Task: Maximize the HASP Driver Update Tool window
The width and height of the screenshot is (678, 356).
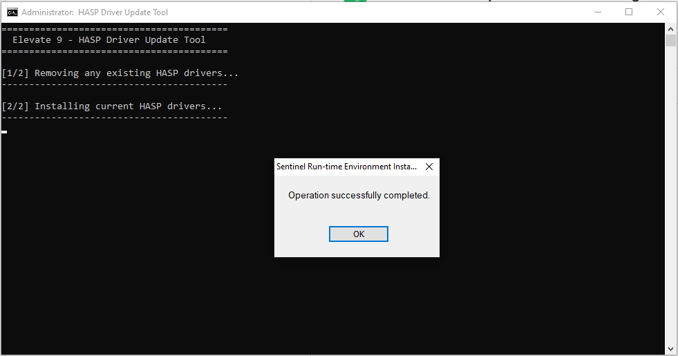Action: (629, 12)
